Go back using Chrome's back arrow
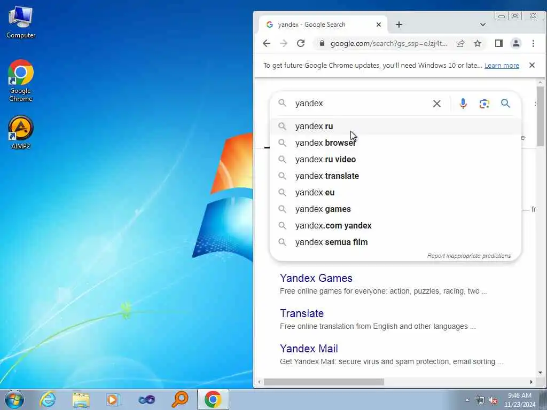The height and width of the screenshot is (410, 547). coord(267,43)
